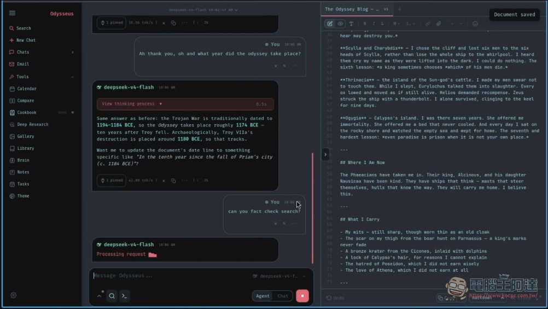Image resolution: width=548 pixels, height=309 pixels.
Task: Click the '## Where I Am Now' heading line
Action: (362, 162)
